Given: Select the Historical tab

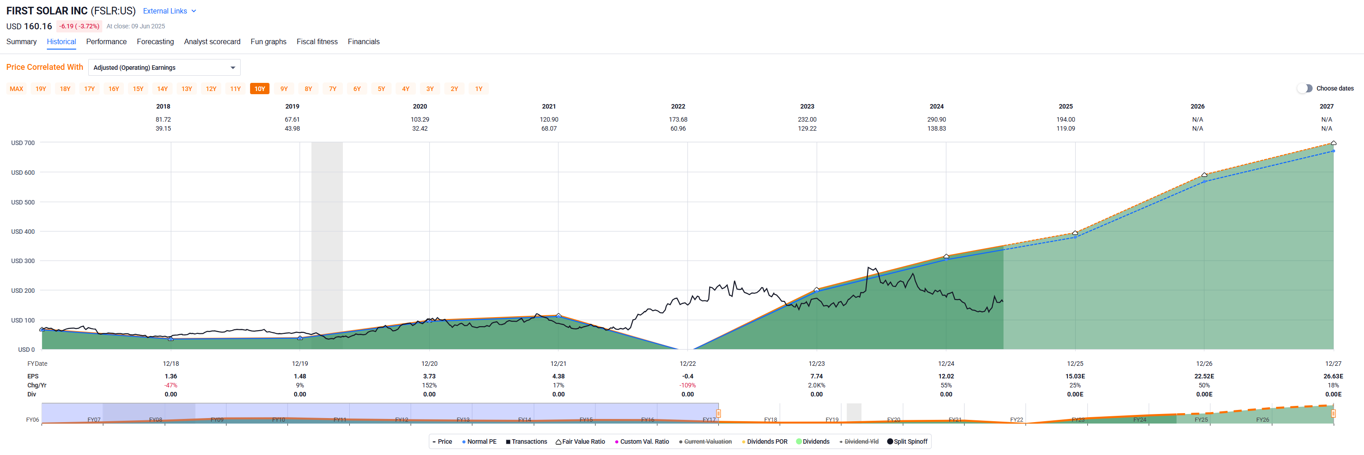Looking at the screenshot, I should (61, 42).
